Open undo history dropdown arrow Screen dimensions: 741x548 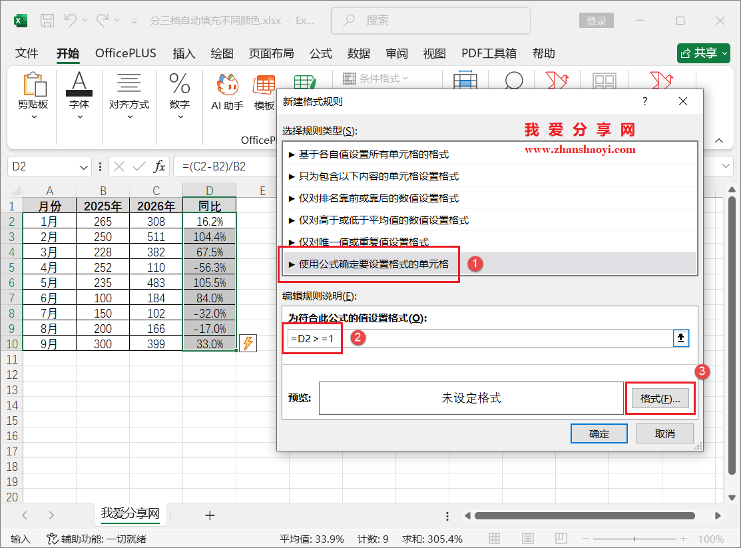click(85, 21)
